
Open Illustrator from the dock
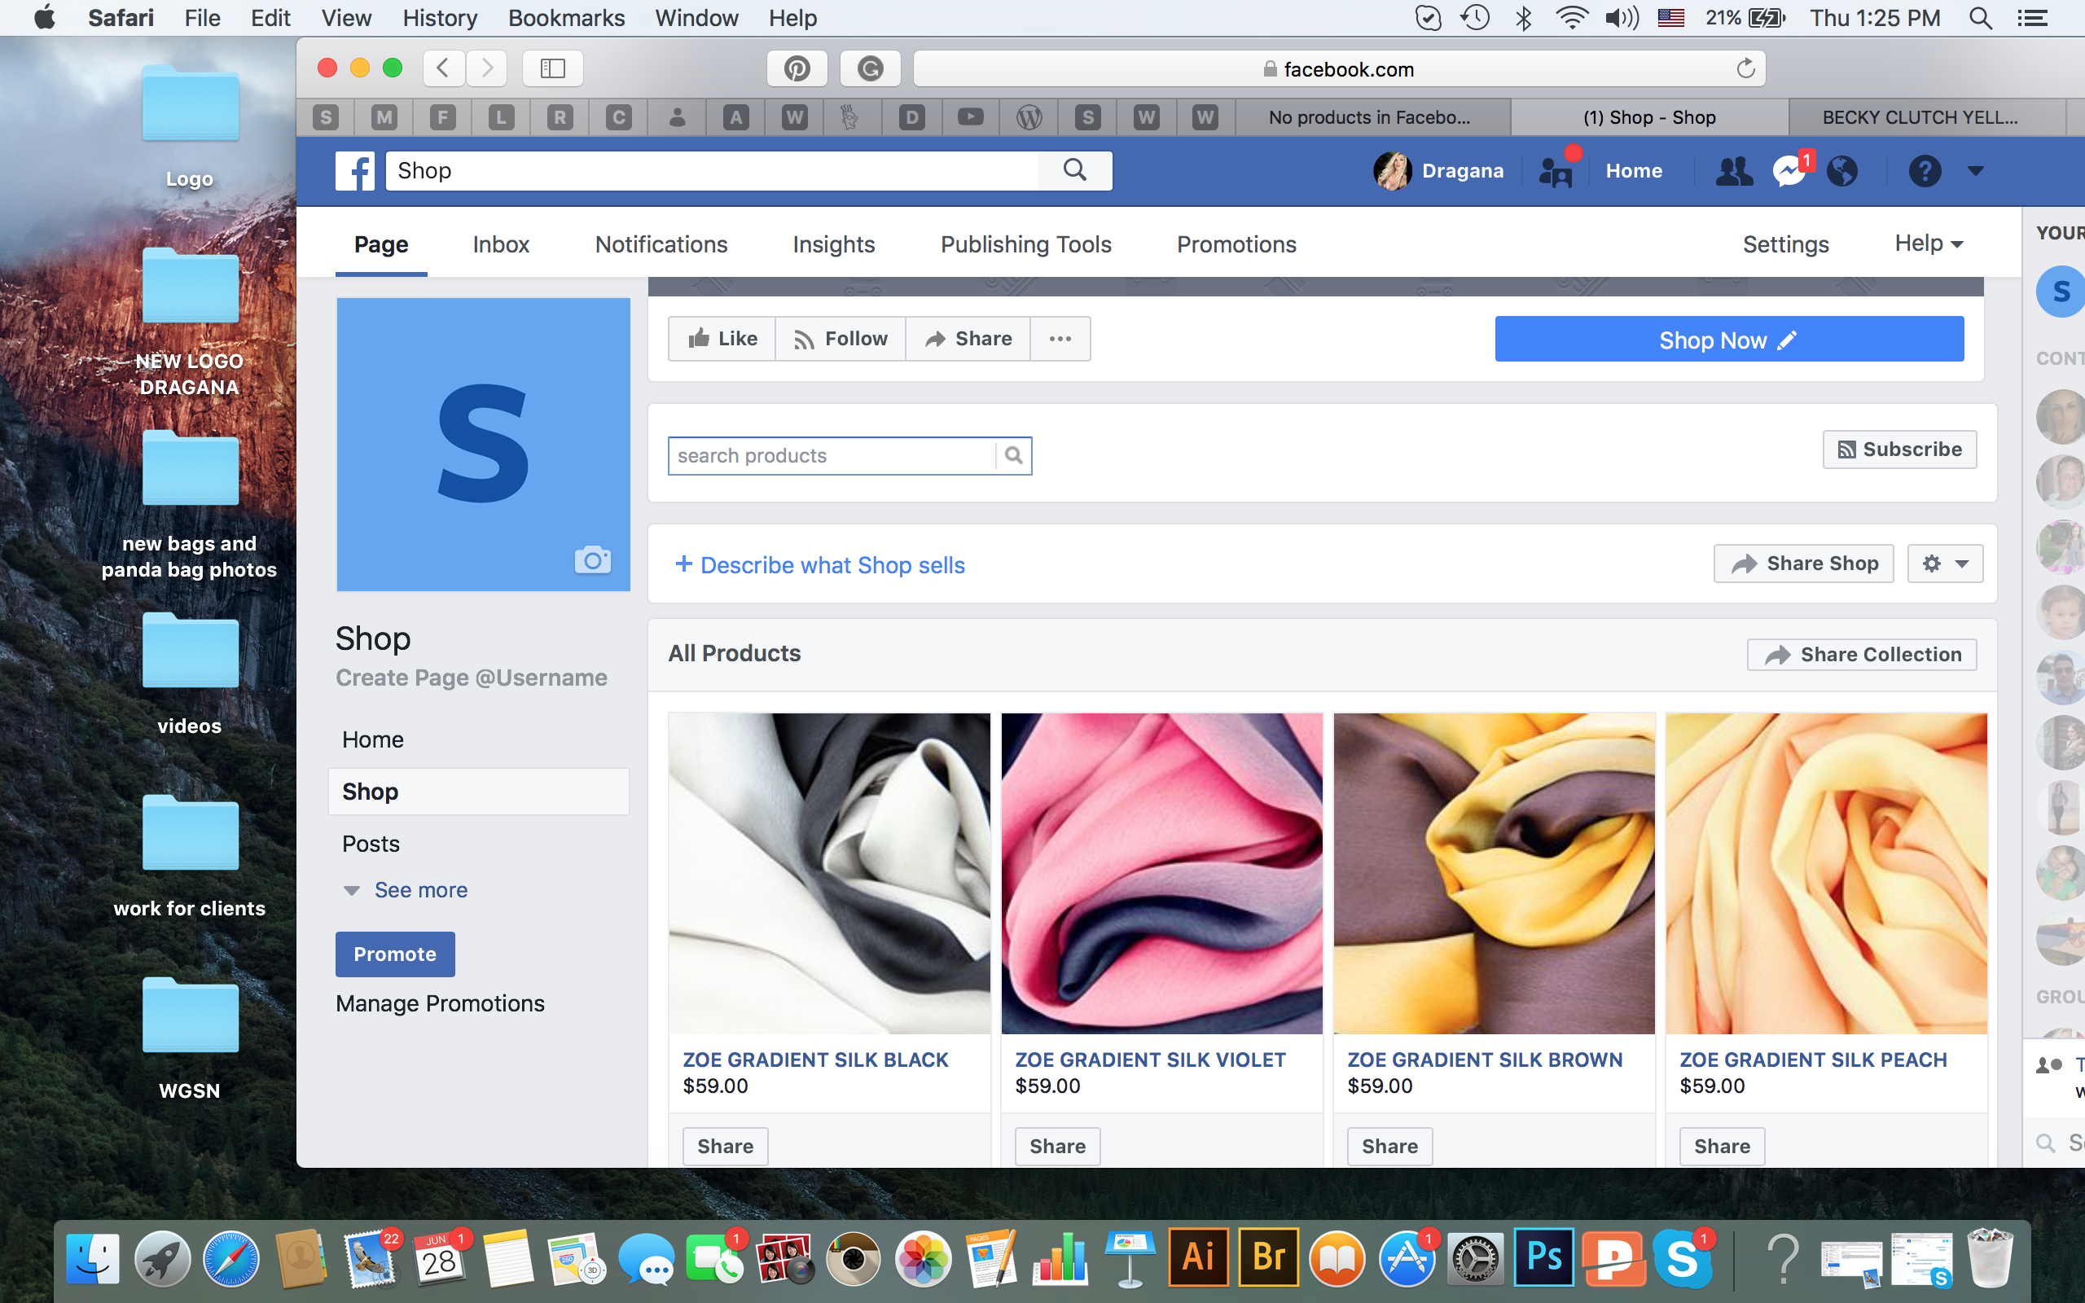1198,1257
